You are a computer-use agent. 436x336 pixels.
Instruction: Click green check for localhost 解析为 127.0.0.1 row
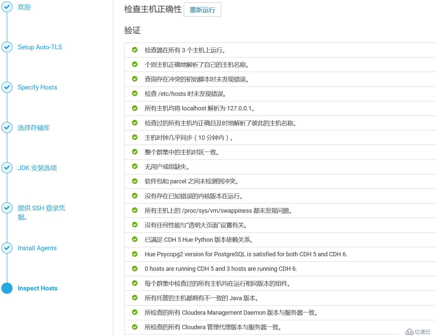click(135, 108)
